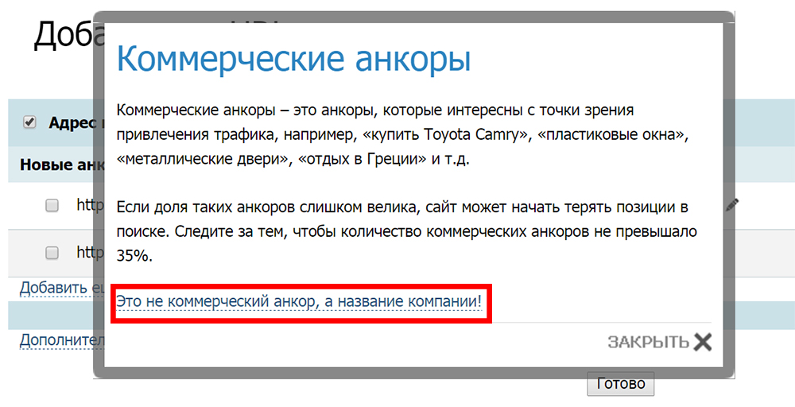Open the 'Это не коммерческий анкор' link
This screenshot has width=795, height=407.
click(299, 302)
